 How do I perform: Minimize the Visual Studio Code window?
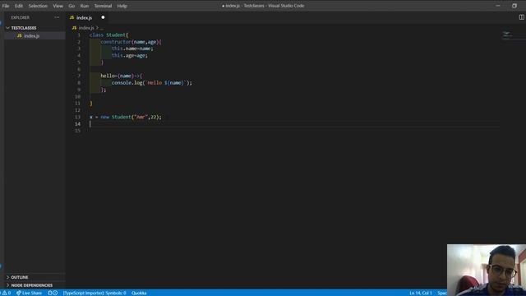pos(498,6)
